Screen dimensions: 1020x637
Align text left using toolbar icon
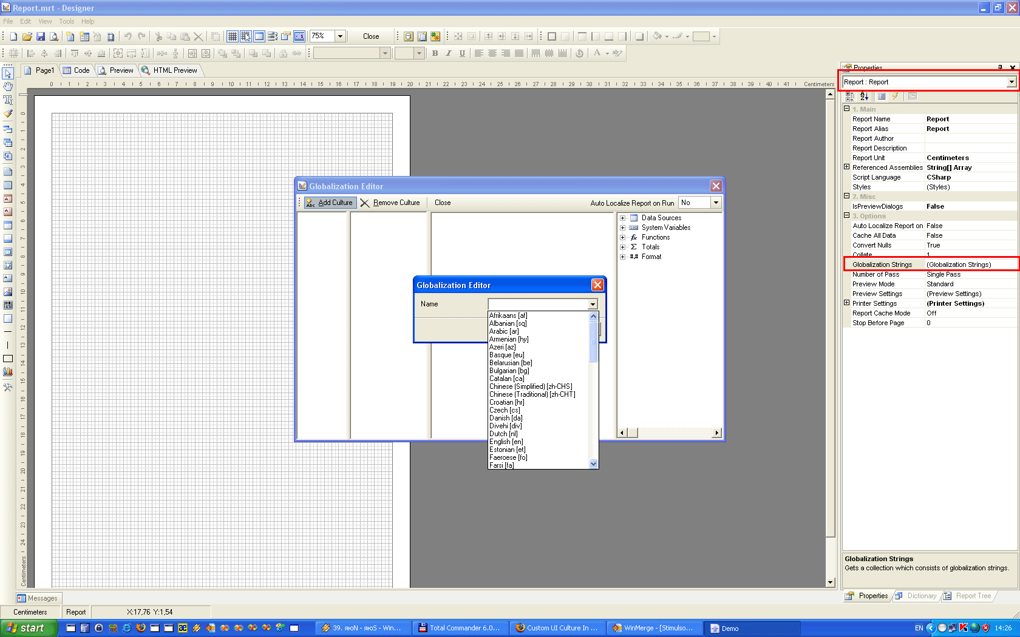click(x=479, y=53)
